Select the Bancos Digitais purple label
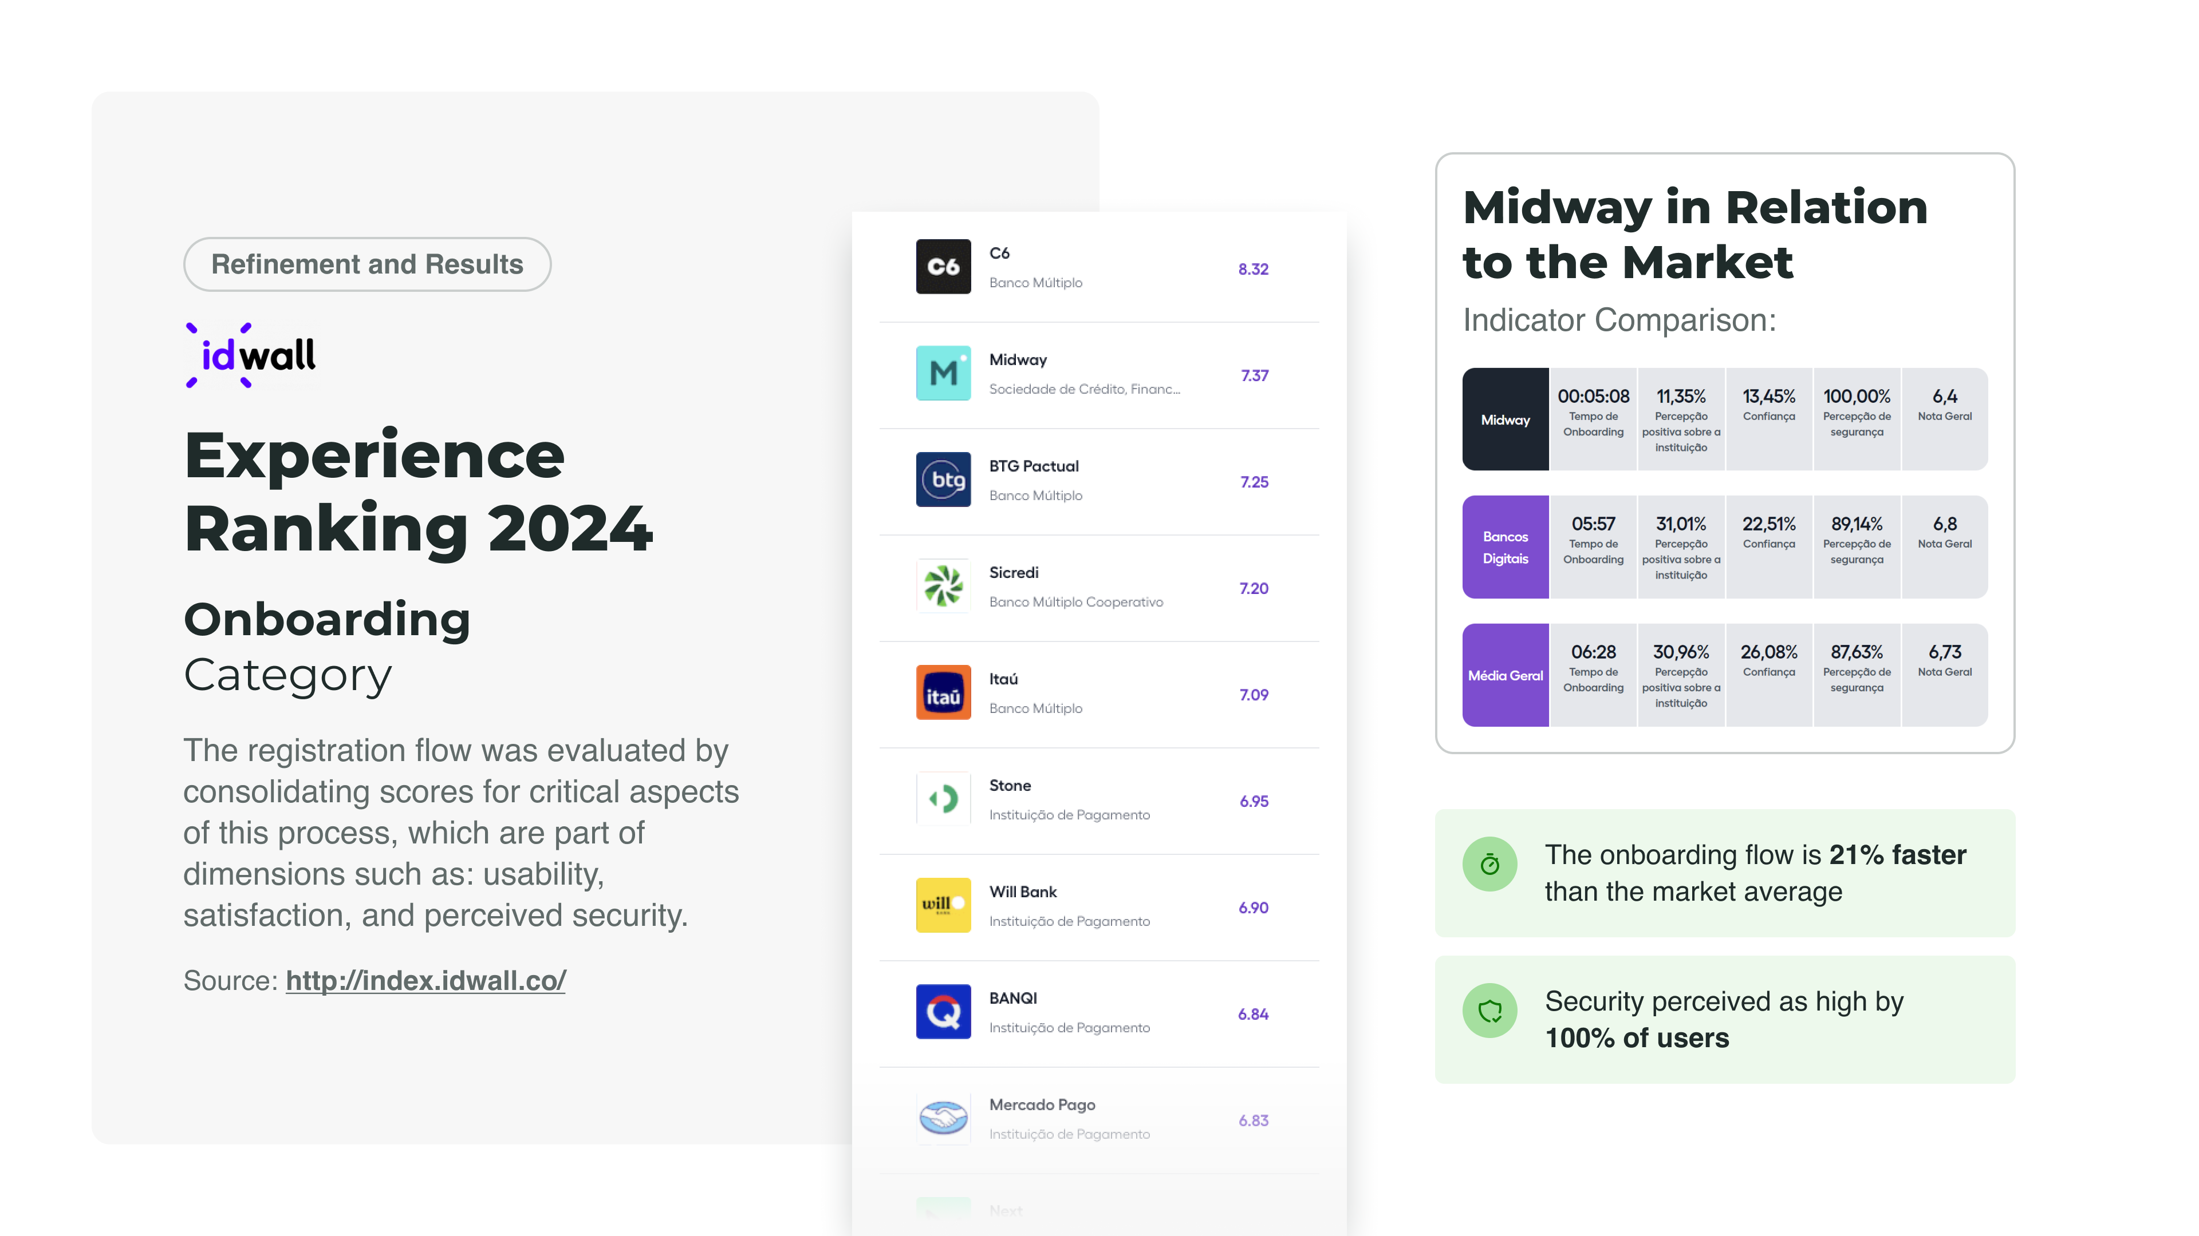The image size is (2199, 1236). point(1505,548)
